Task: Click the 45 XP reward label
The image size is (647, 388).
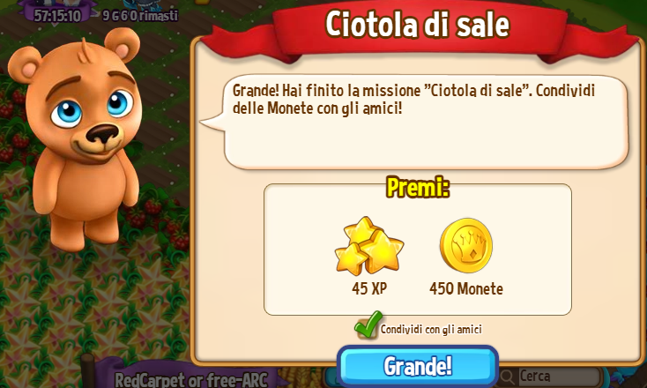Action: point(369,288)
